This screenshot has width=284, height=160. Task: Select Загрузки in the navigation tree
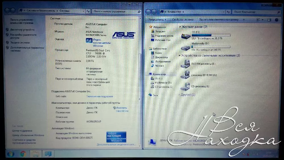click(x=160, y=32)
